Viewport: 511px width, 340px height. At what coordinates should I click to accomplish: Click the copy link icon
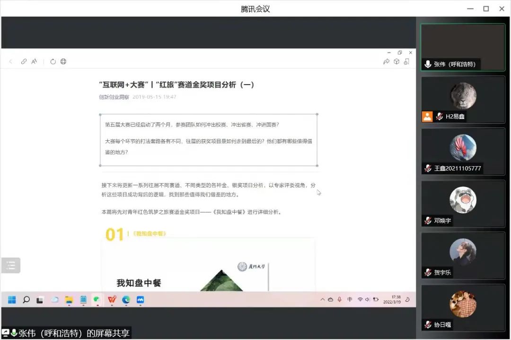[24, 61]
